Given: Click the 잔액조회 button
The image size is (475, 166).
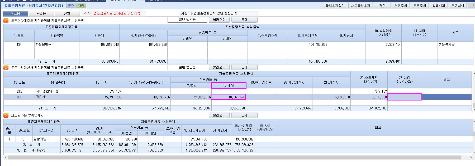Looking at the screenshot, I should (x=420, y=6).
